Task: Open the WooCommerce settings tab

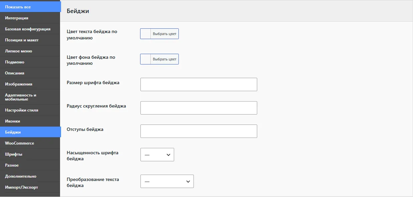Action: coord(30,143)
